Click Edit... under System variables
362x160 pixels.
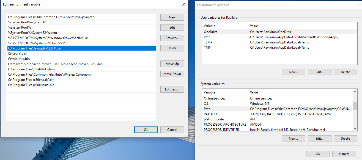[x=319, y=139]
